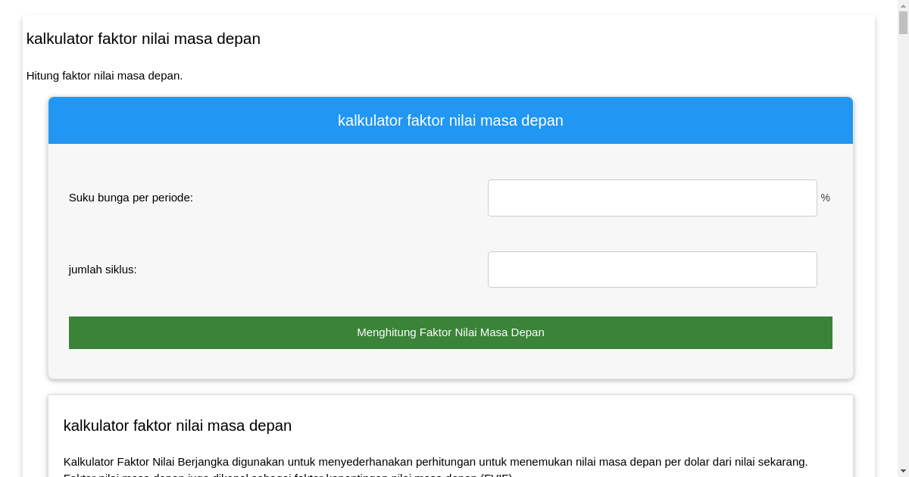Click the "Suku bunga per periode:" label
Image resolution: width=909 pixels, height=477 pixels.
pos(130,198)
